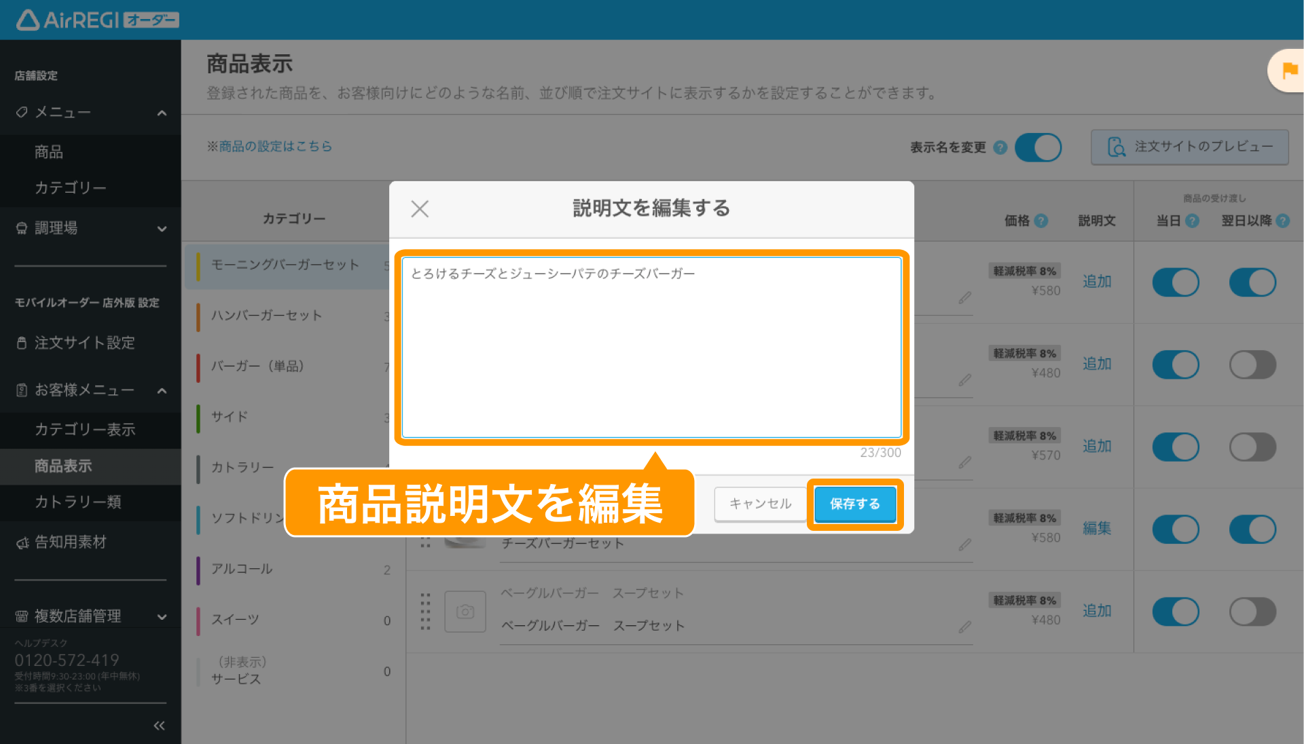The width and height of the screenshot is (1304, 744).
Task: Open カテゴリー in sidebar
Action: [71, 188]
